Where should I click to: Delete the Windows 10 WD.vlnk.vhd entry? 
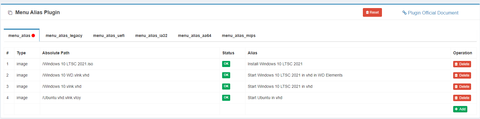(x=462, y=75)
